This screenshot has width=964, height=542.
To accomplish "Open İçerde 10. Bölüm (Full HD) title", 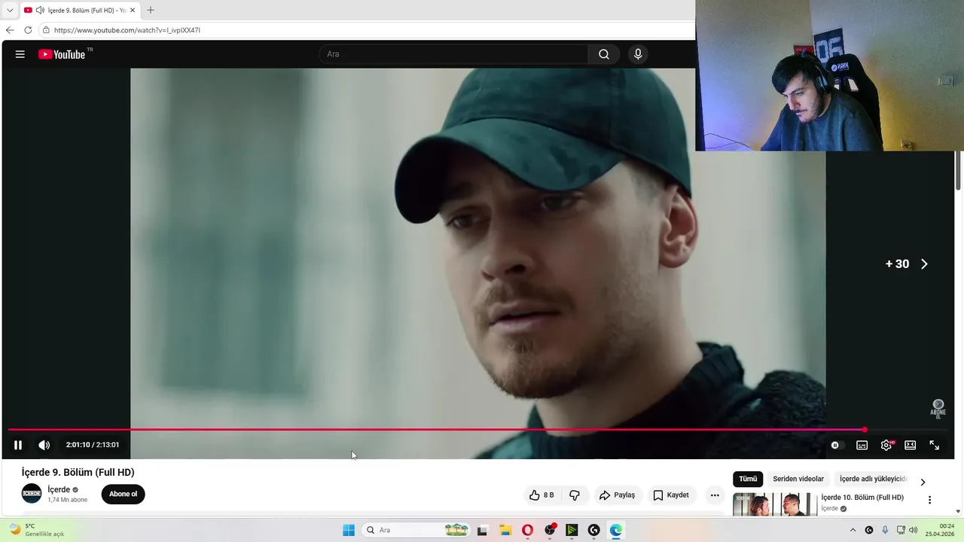I will (x=862, y=498).
